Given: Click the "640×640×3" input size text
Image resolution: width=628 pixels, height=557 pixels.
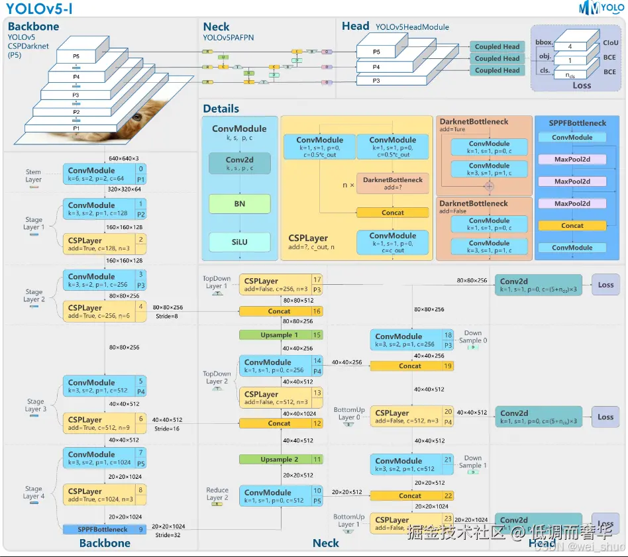Looking at the screenshot, I should point(124,158).
